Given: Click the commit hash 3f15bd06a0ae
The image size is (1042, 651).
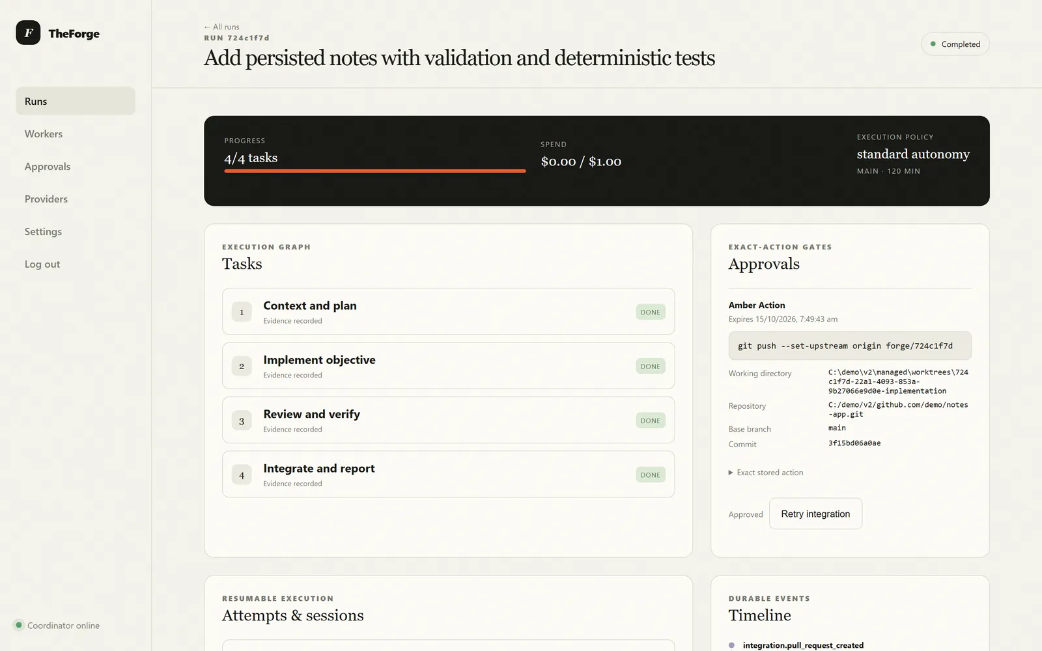Looking at the screenshot, I should tap(854, 443).
